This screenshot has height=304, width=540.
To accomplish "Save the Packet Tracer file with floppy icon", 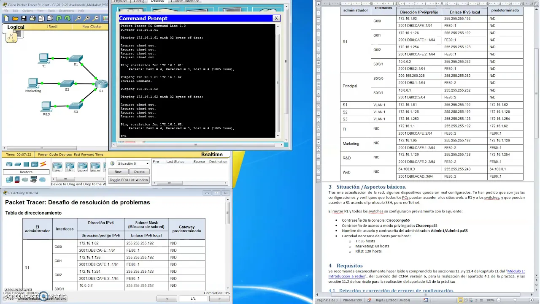I will [24, 18].
